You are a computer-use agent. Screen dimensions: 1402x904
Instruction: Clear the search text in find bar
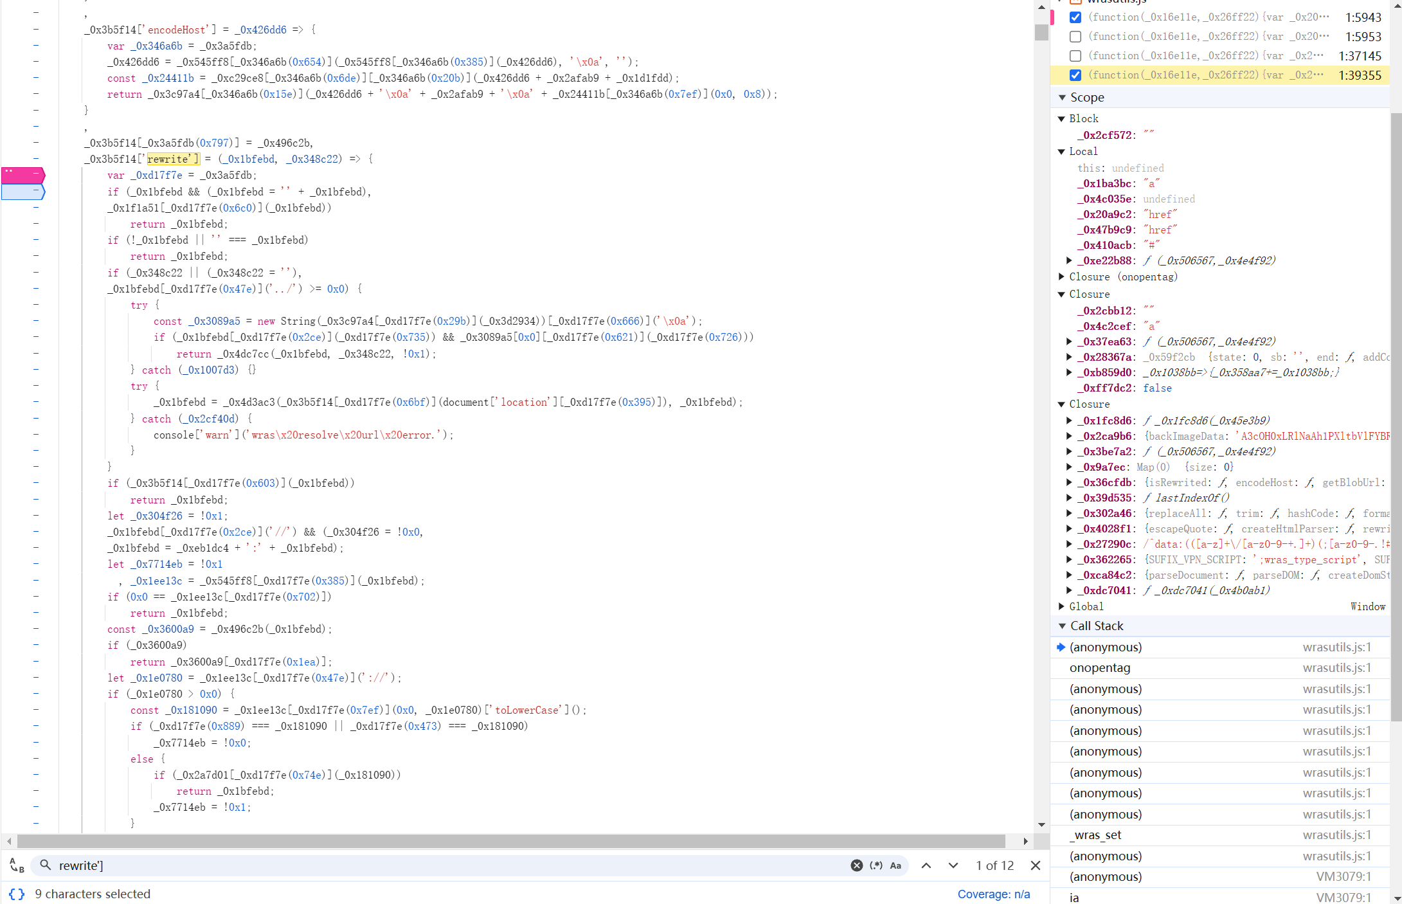click(856, 865)
